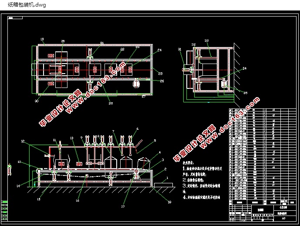
Task: Select callout number 12 in the front view
Action: pos(23,141)
